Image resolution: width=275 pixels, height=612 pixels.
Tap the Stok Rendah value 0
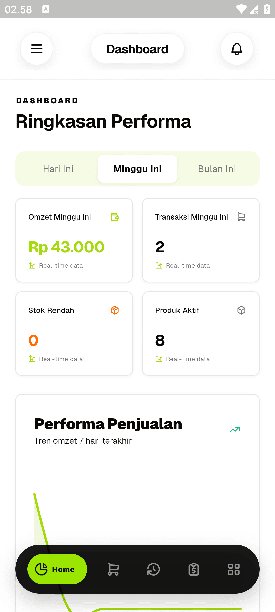tap(33, 340)
